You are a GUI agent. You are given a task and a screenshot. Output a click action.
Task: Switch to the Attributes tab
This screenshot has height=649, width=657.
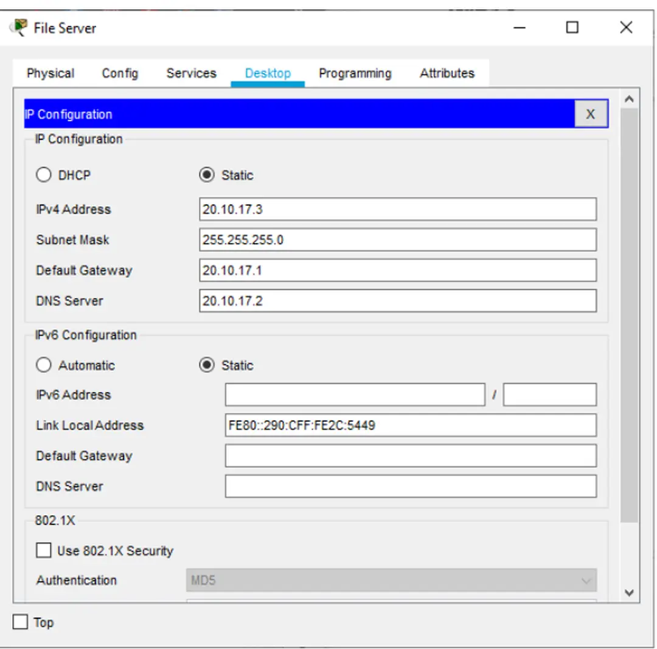447,74
